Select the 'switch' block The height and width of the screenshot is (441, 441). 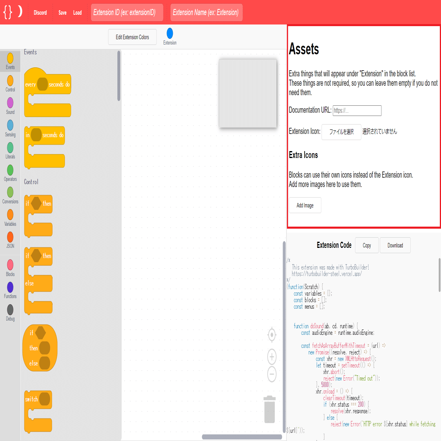pos(38,412)
